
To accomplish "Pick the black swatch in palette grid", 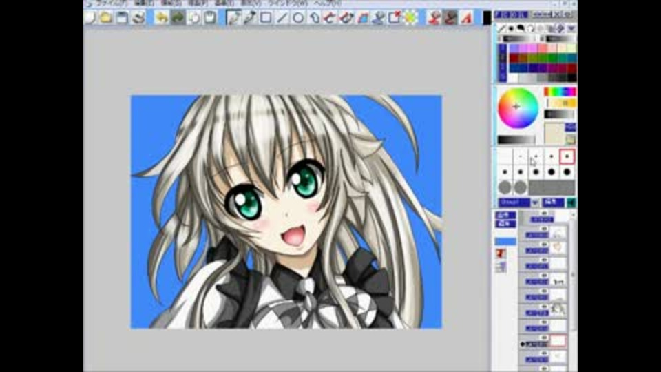I will [x=571, y=78].
